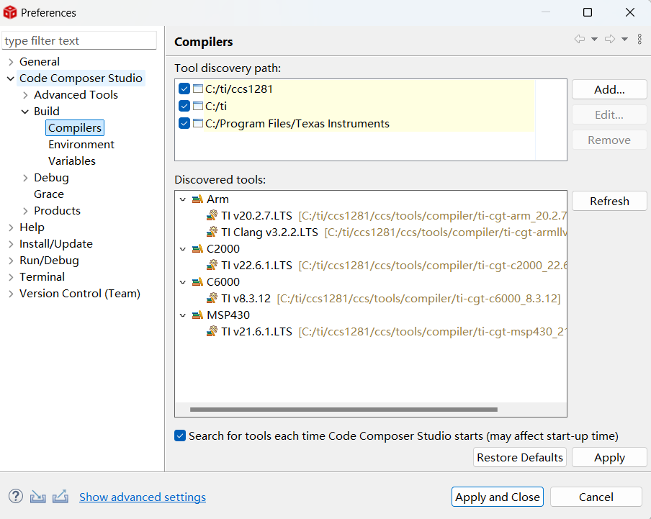This screenshot has width=651, height=519.
Task: Uncheck the C:/ti/ccs1281 discovery path
Action: click(184, 89)
